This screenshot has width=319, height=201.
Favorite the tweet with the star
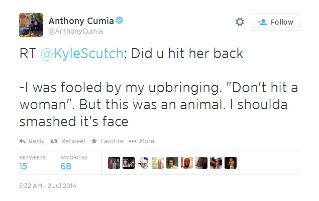(x=108, y=141)
